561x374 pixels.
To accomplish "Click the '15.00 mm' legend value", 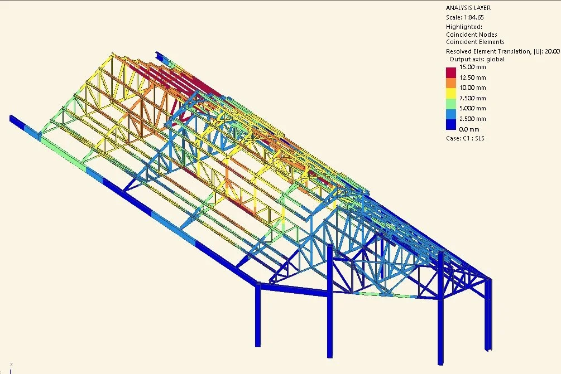I will [473, 67].
